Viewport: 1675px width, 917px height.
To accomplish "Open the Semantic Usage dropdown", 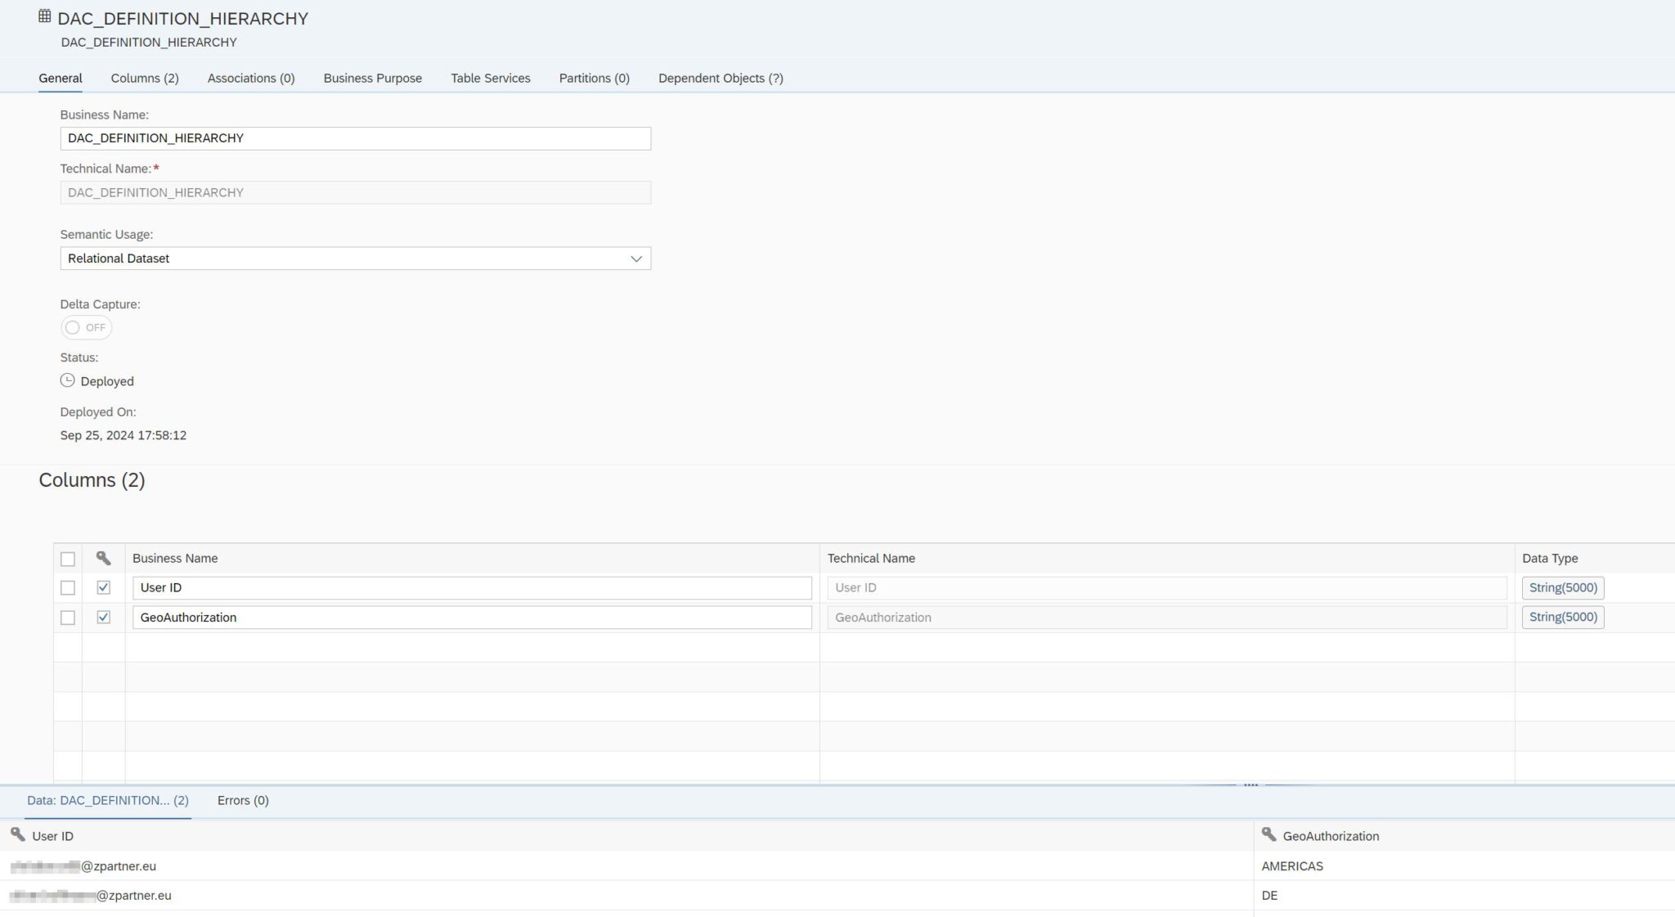I will (355, 258).
